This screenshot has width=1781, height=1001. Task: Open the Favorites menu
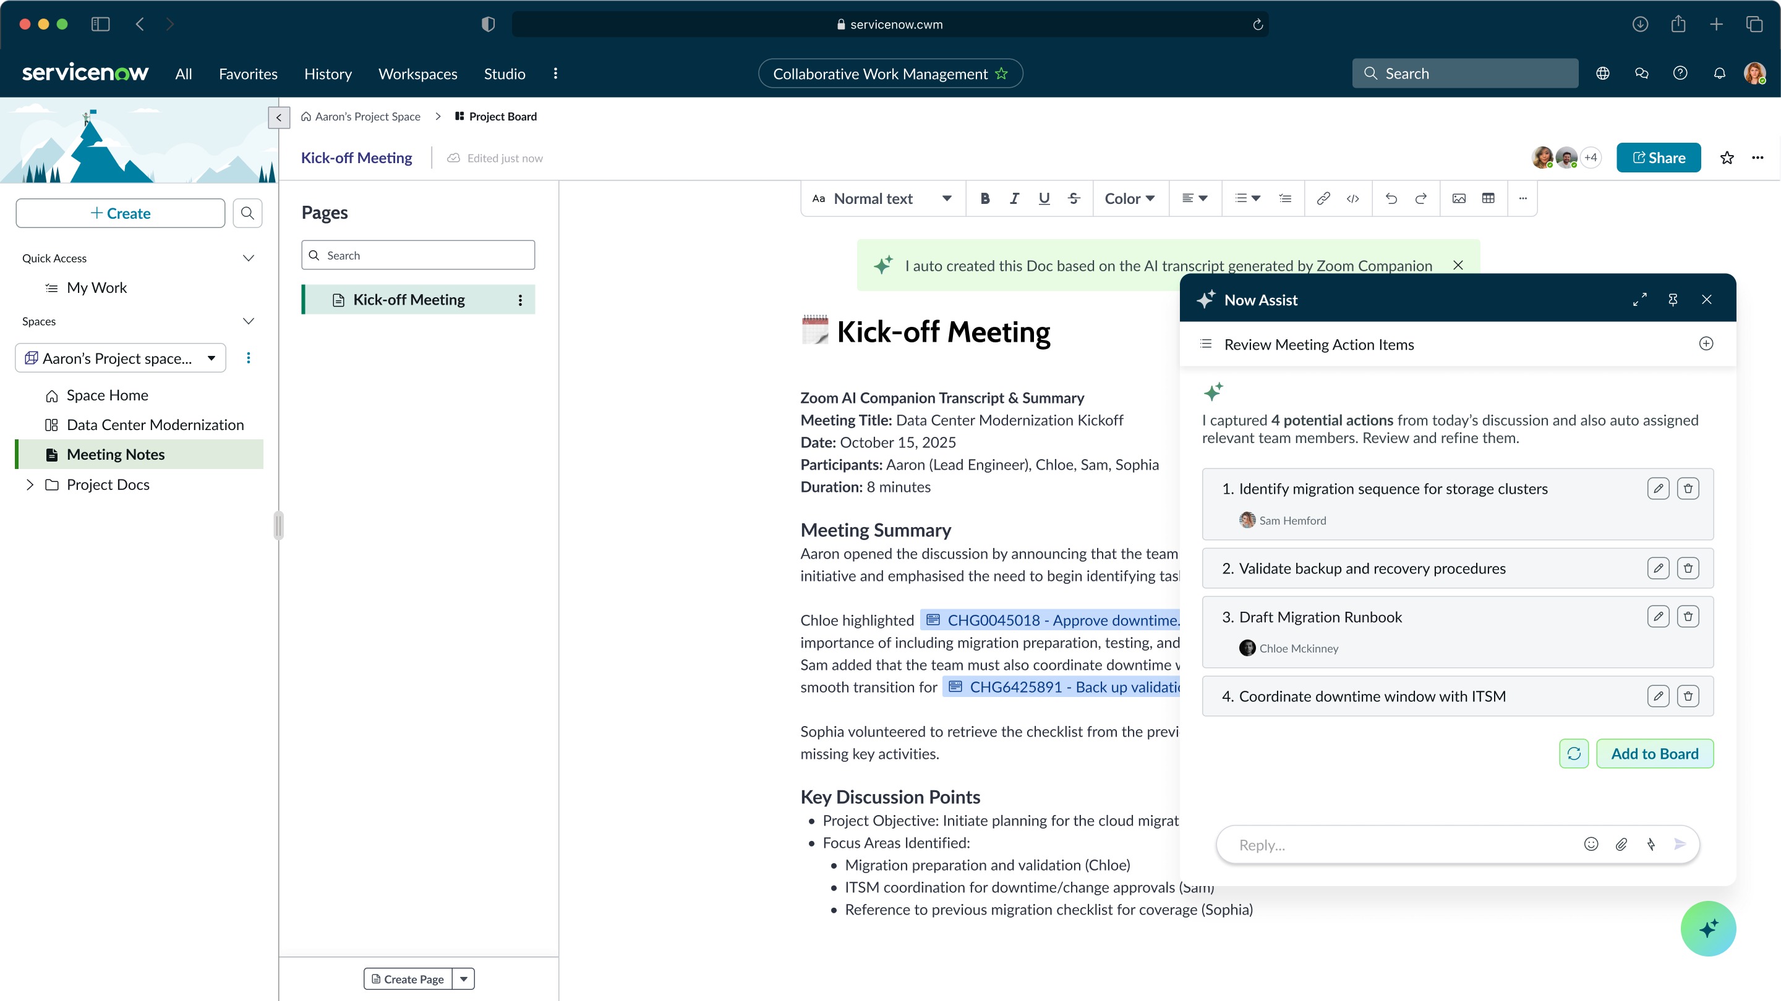(248, 74)
